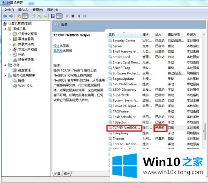The width and height of the screenshot is (208, 183).
Task: Sort by the 状态 column header
Action: point(160,35)
